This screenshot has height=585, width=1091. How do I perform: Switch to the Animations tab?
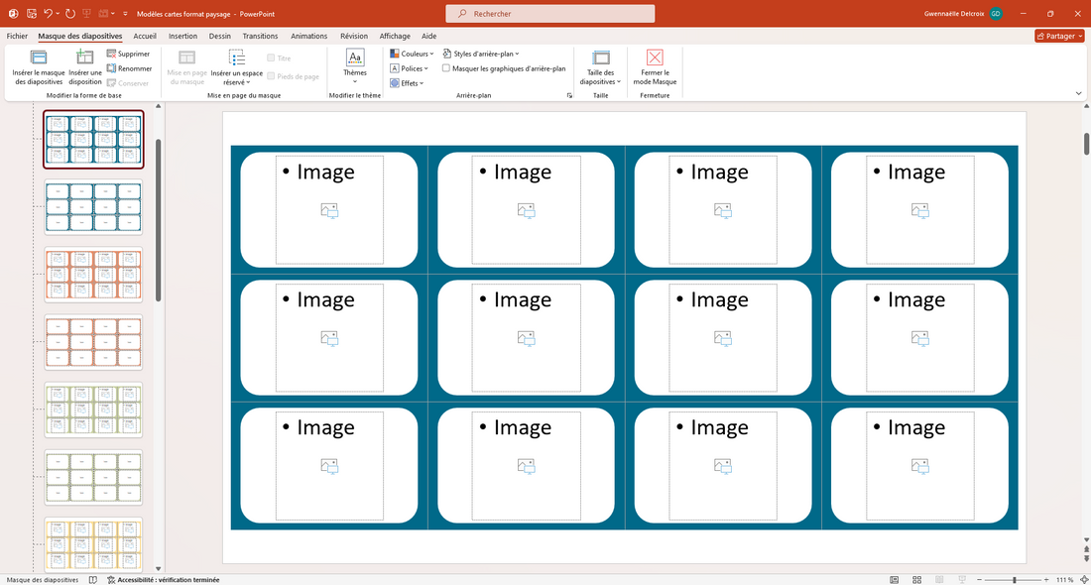click(x=308, y=36)
